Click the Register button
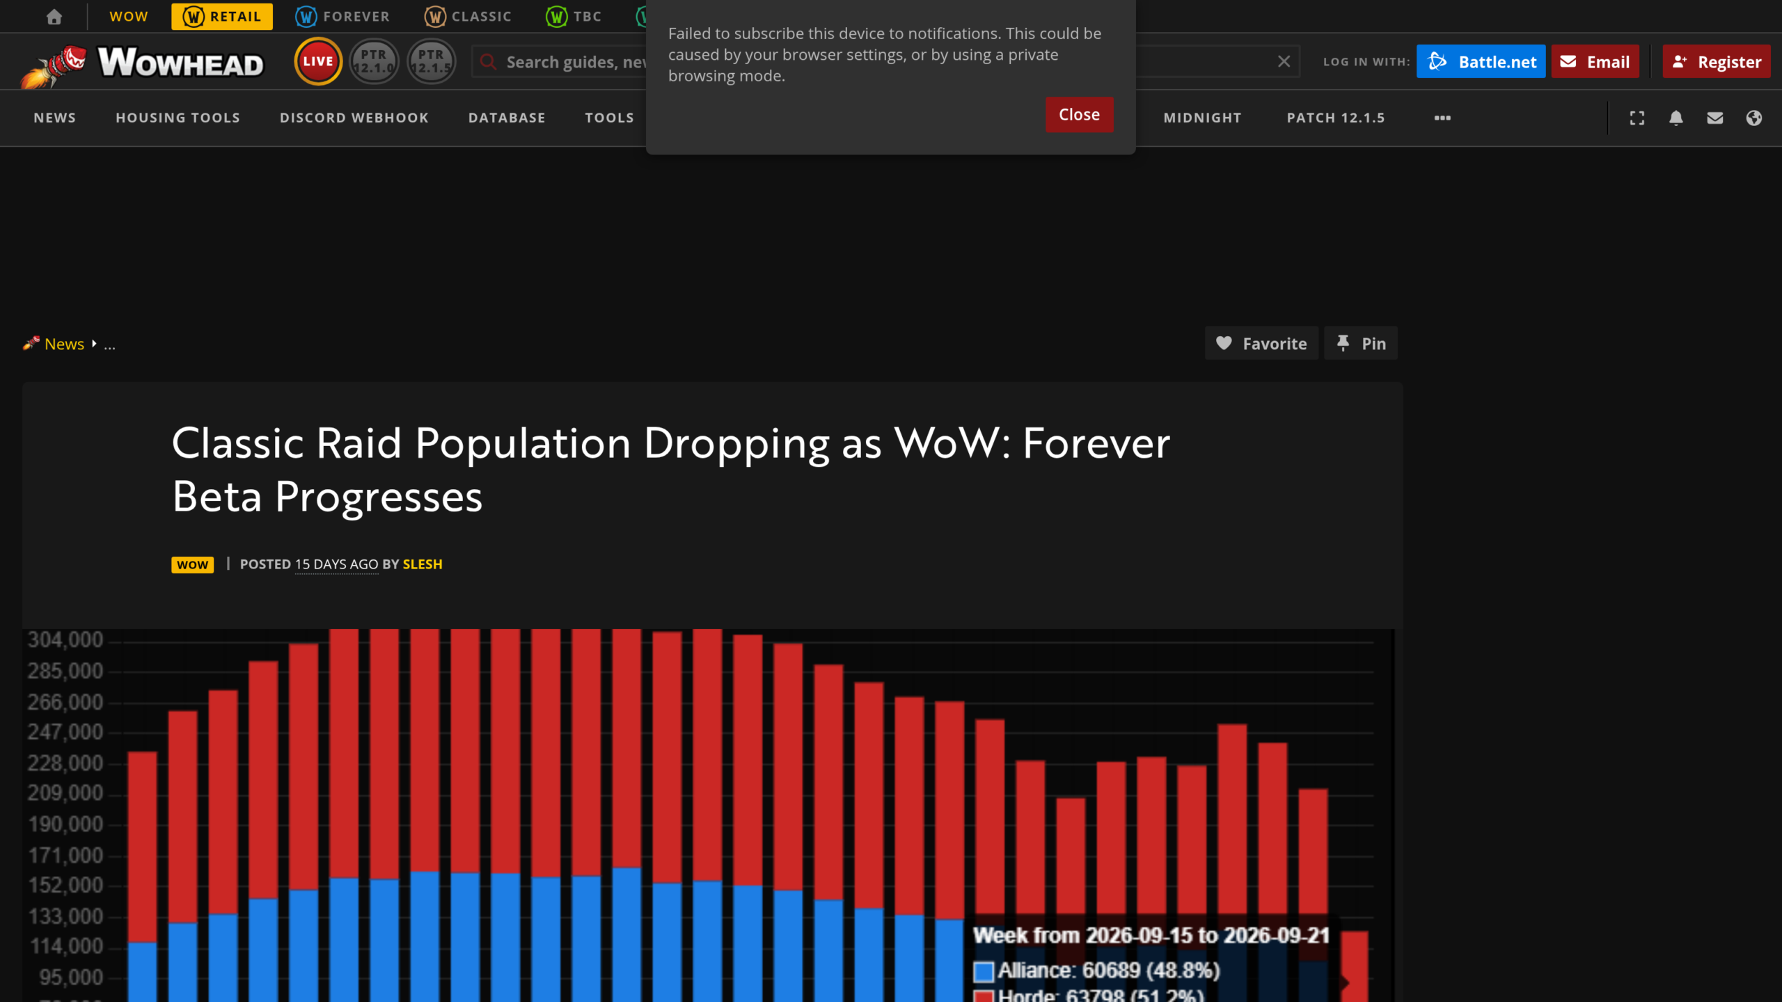The height and width of the screenshot is (1002, 1782). click(x=1716, y=61)
